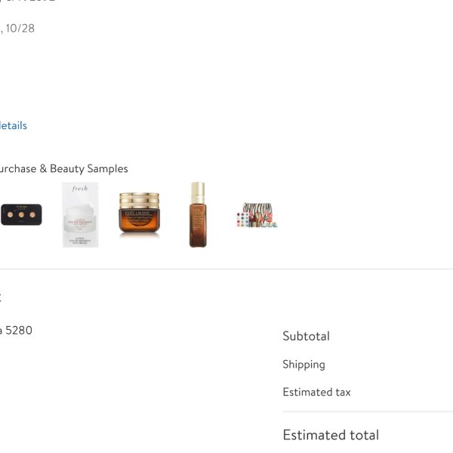
Task: Open the Estée Lauder amber jar product
Action: click(139, 213)
